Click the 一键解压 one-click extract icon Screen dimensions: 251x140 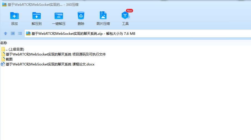(x=59, y=16)
